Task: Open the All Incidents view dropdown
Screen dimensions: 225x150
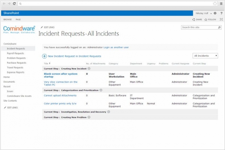Action: pyautogui.click(x=205, y=55)
